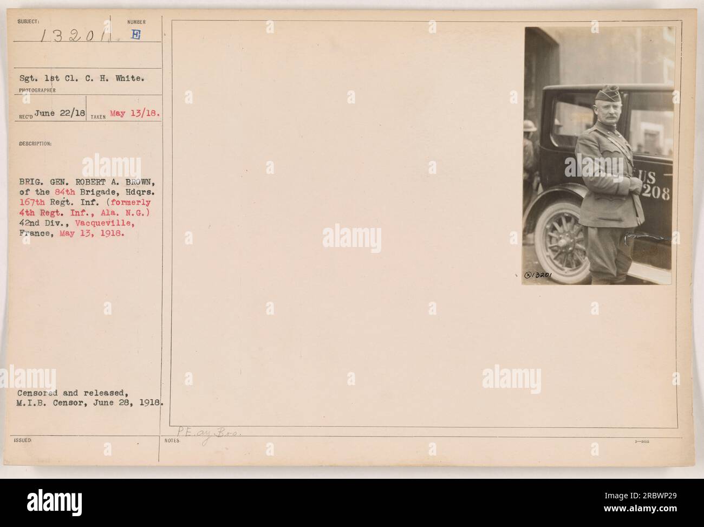Click the NUMBER field label

(x=136, y=23)
